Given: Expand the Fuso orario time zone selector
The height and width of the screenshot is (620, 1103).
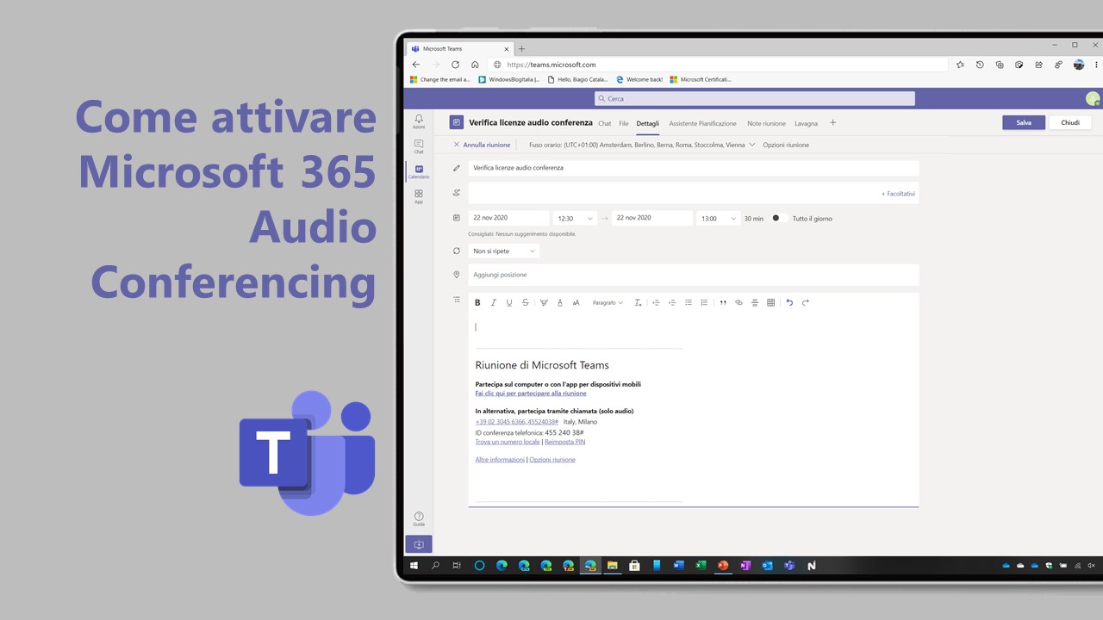Looking at the screenshot, I should tap(642, 145).
